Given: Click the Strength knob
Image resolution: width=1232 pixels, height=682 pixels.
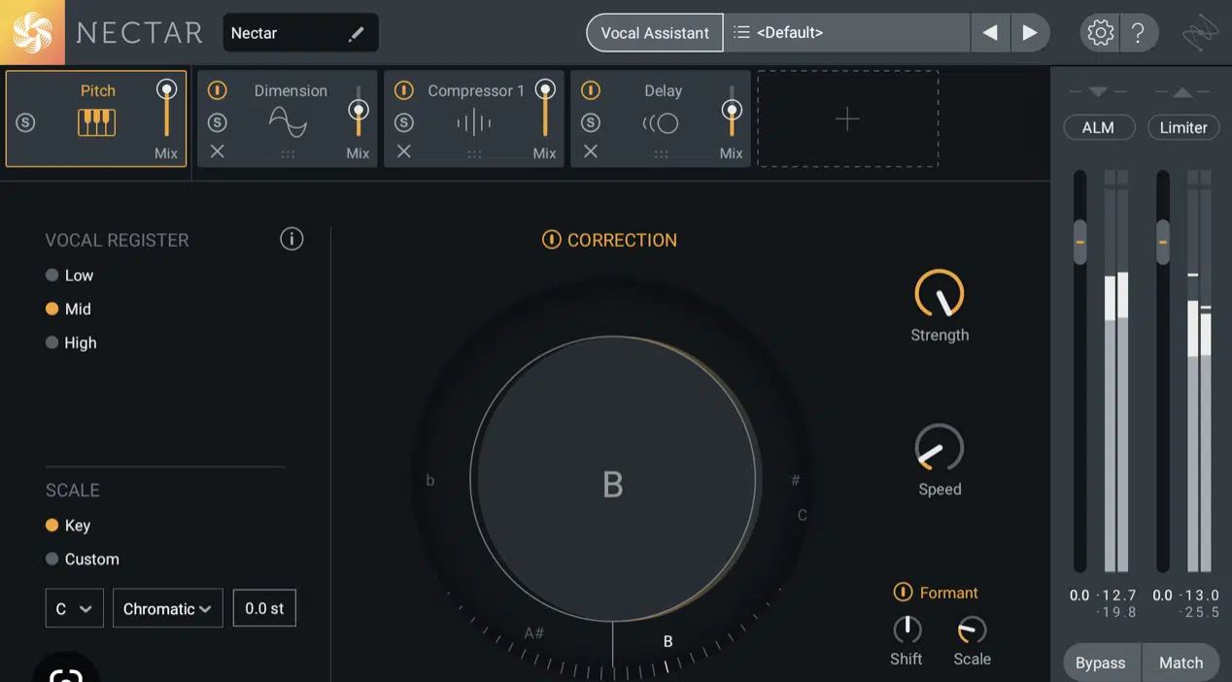Looking at the screenshot, I should [x=940, y=293].
